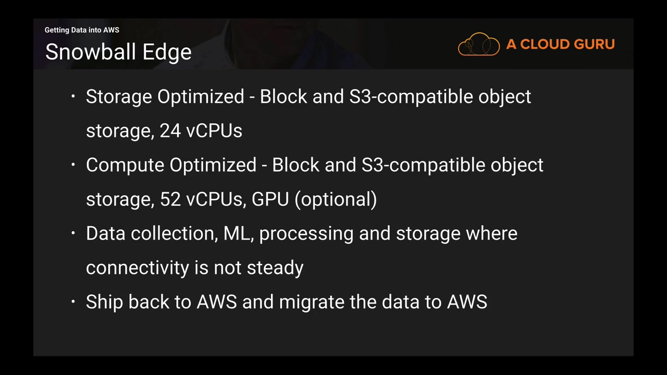This screenshot has width=667, height=375.
Task: Click the "Data collection" words
Action: (x=151, y=233)
